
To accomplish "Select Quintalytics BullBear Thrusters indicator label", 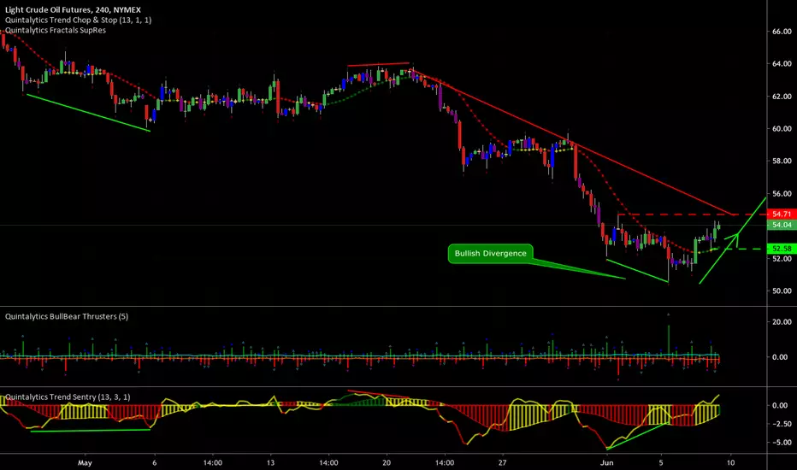I will pos(67,316).
